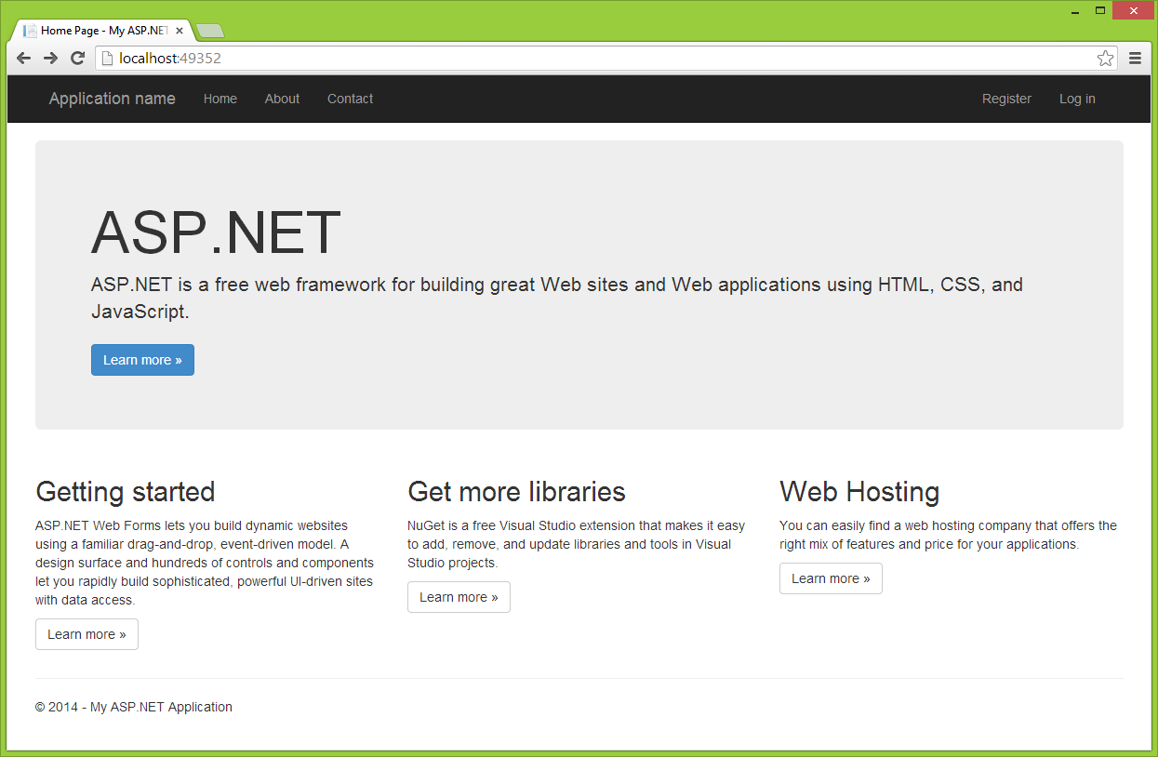Open the Contact page link

point(350,99)
